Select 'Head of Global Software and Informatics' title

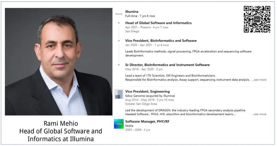point(158,23)
